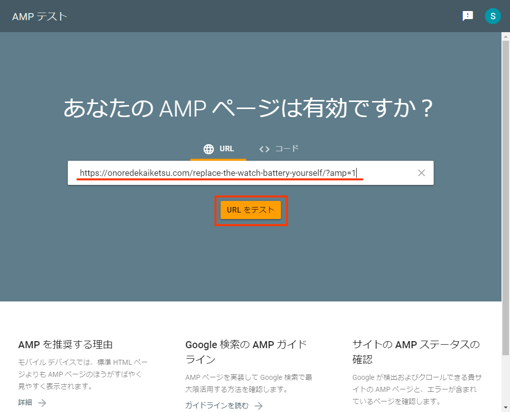Focus the AMP page URL input field
Screen dimensions: 510x412
tap(250, 173)
